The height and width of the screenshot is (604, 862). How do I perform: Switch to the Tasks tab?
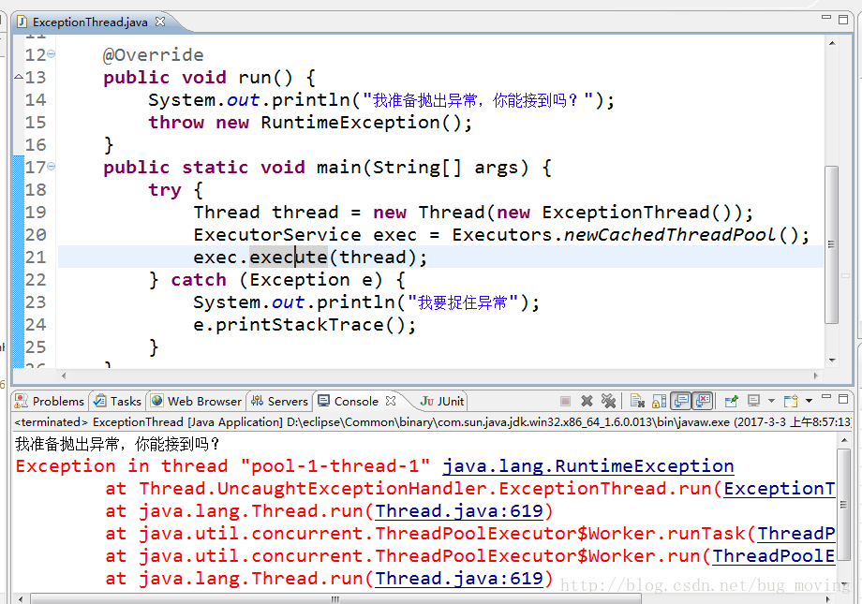pos(118,401)
